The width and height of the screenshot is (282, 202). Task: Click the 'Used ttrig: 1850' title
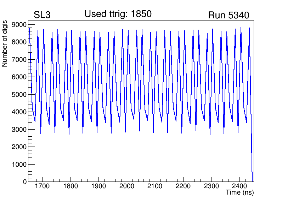click(x=118, y=14)
